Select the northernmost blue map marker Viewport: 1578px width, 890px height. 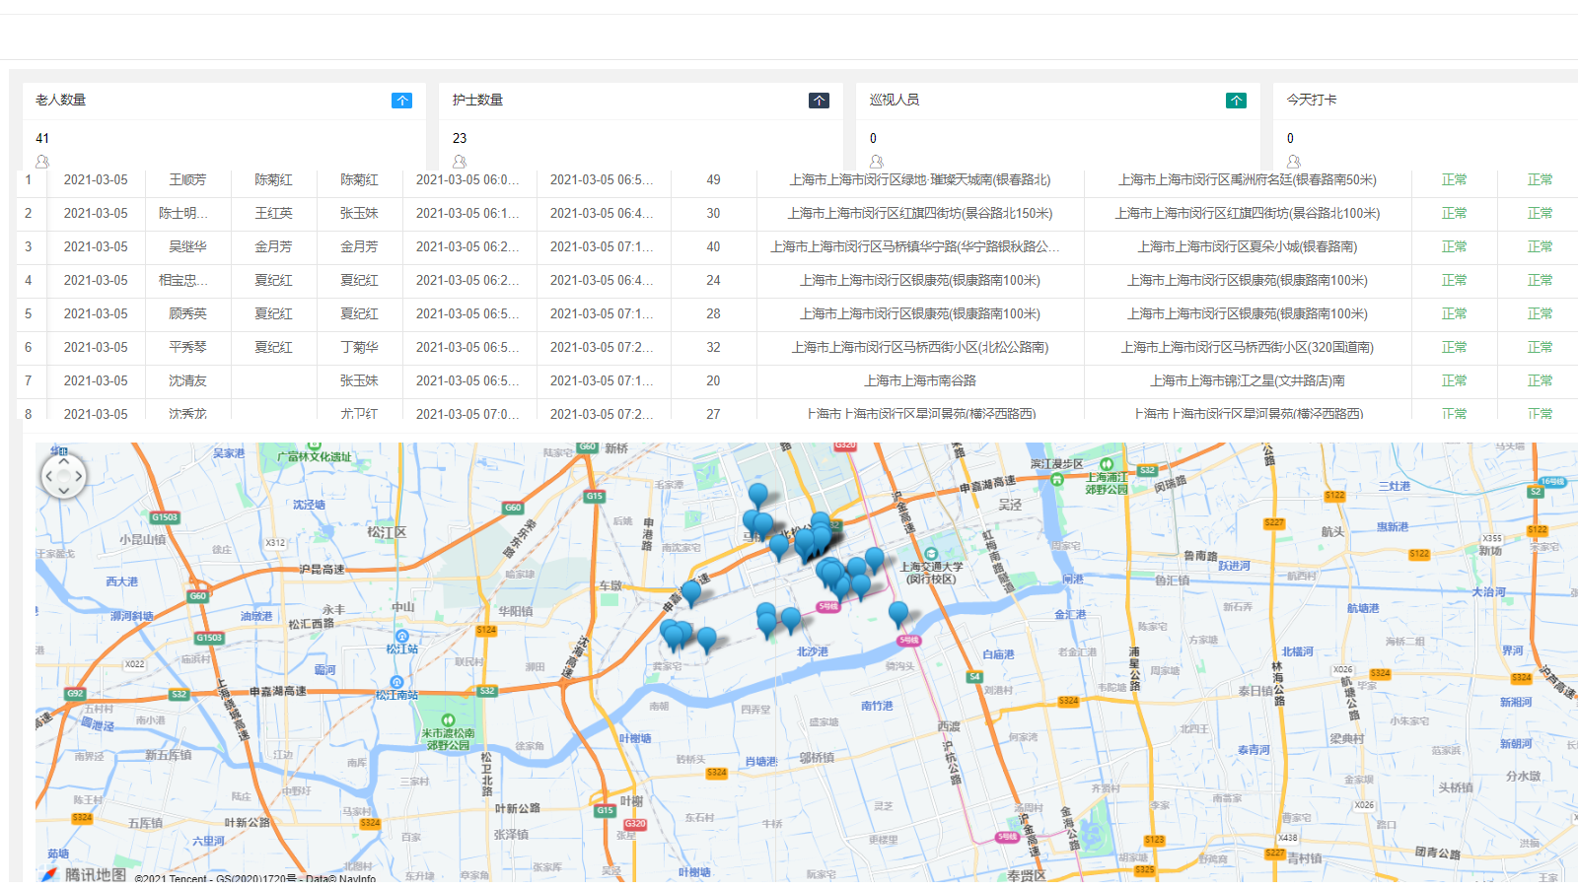(757, 496)
